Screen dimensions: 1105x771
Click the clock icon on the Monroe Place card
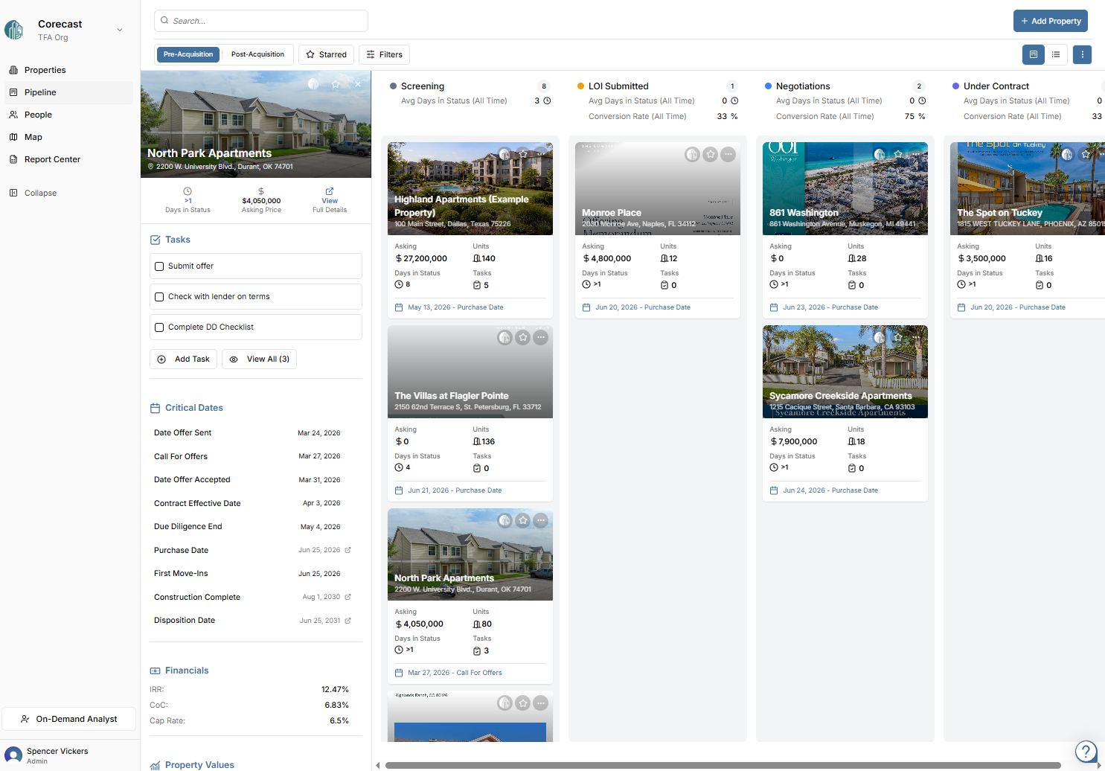pyautogui.click(x=586, y=284)
